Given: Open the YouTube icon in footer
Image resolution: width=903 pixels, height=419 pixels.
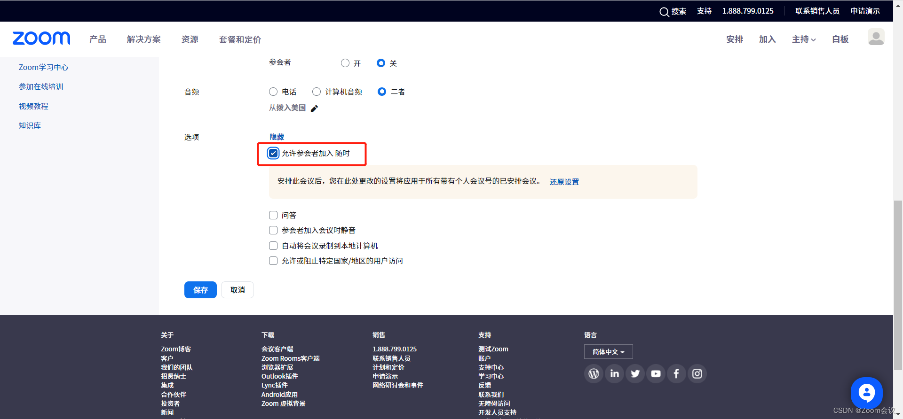Looking at the screenshot, I should (x=656, y=374).
